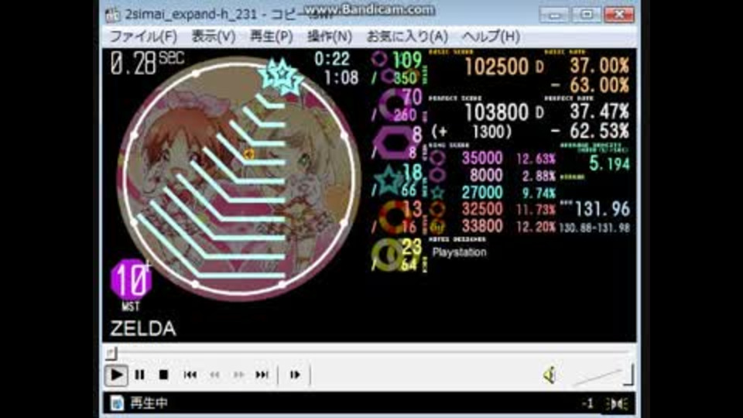743x418 pixels.
Task: Click the 102500 score value
Action: (497, 67)
